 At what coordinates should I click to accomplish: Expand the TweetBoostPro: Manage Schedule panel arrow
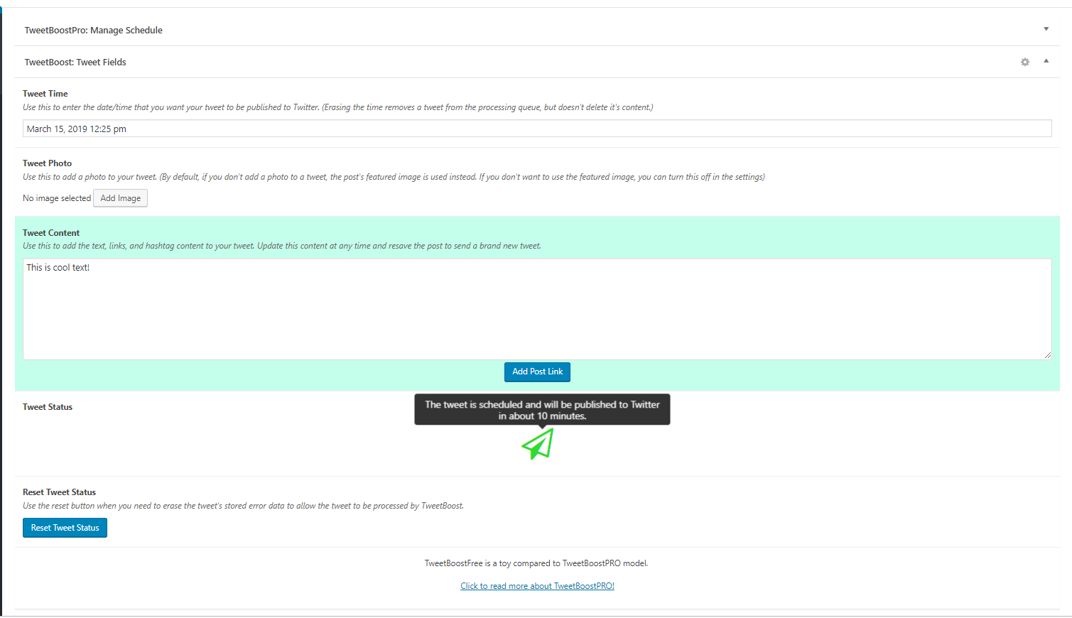coord(1046,29)
